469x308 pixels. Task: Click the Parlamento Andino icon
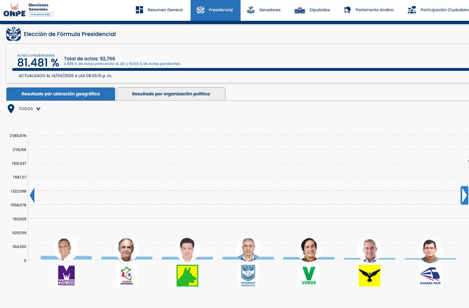(x=347, y=10)
